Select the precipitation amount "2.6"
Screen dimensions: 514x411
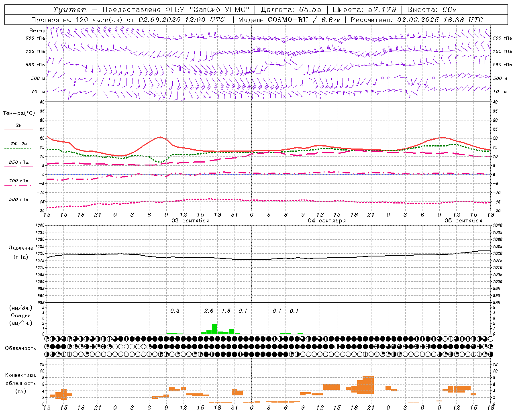point(209,311)
